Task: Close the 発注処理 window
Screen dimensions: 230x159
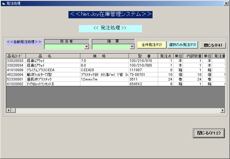Action: [226, 3]
